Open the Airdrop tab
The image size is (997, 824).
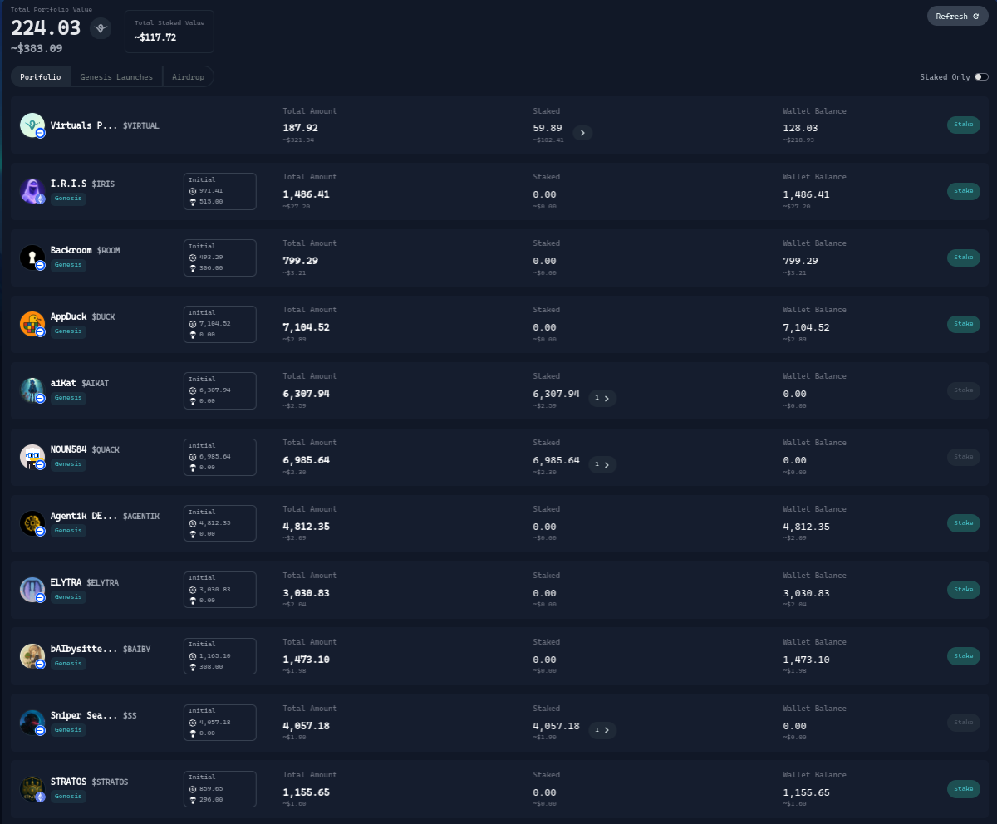[188, 76]
